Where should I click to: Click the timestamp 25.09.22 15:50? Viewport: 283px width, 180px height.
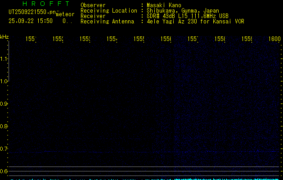31,21
